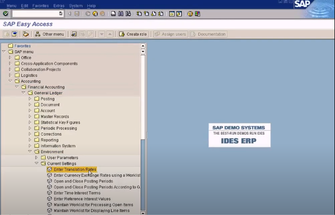The height and width of the screenshot is (215, 335).
Task: Select Maintain Worklist for Processing Open Items
Action: [x=93, y=204]
